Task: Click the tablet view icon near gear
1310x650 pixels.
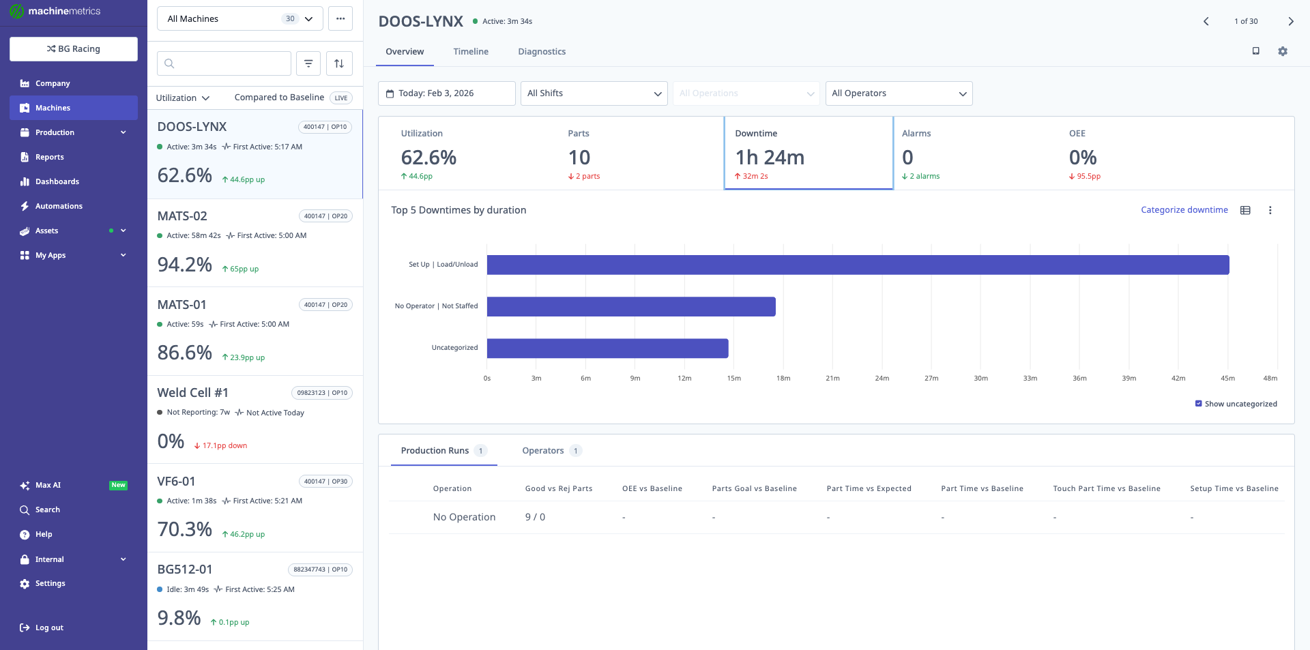Action: (x=1255, y=51)
